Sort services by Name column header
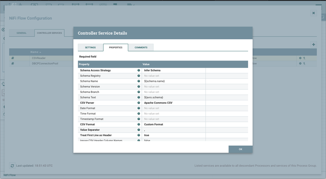 click(36, 52)
